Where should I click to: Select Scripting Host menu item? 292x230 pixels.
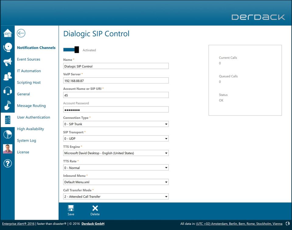point(29,83)
